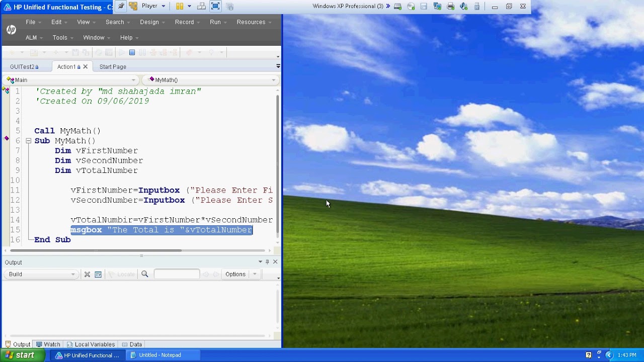The width and height of the screenshot is (644, 362).
Task: Open the Tools menu
Action: pyautogui.click(x=62, y=38)
